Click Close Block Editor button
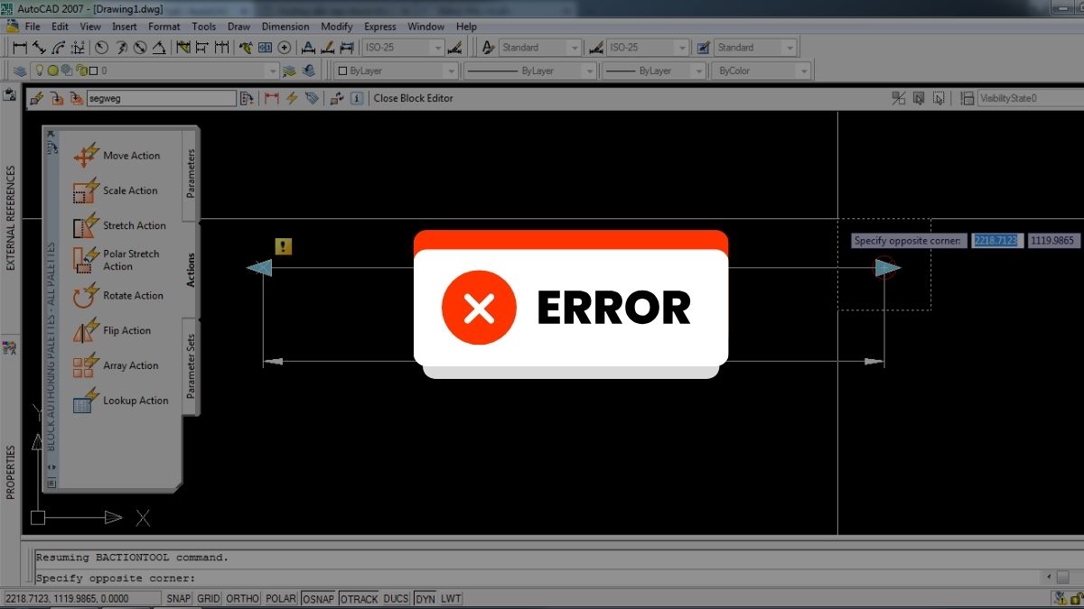 tap(414, 98)
